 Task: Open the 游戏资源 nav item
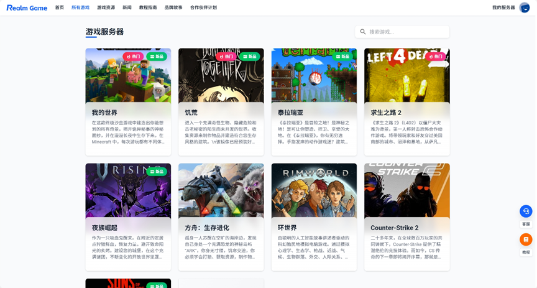pos(106,7)
